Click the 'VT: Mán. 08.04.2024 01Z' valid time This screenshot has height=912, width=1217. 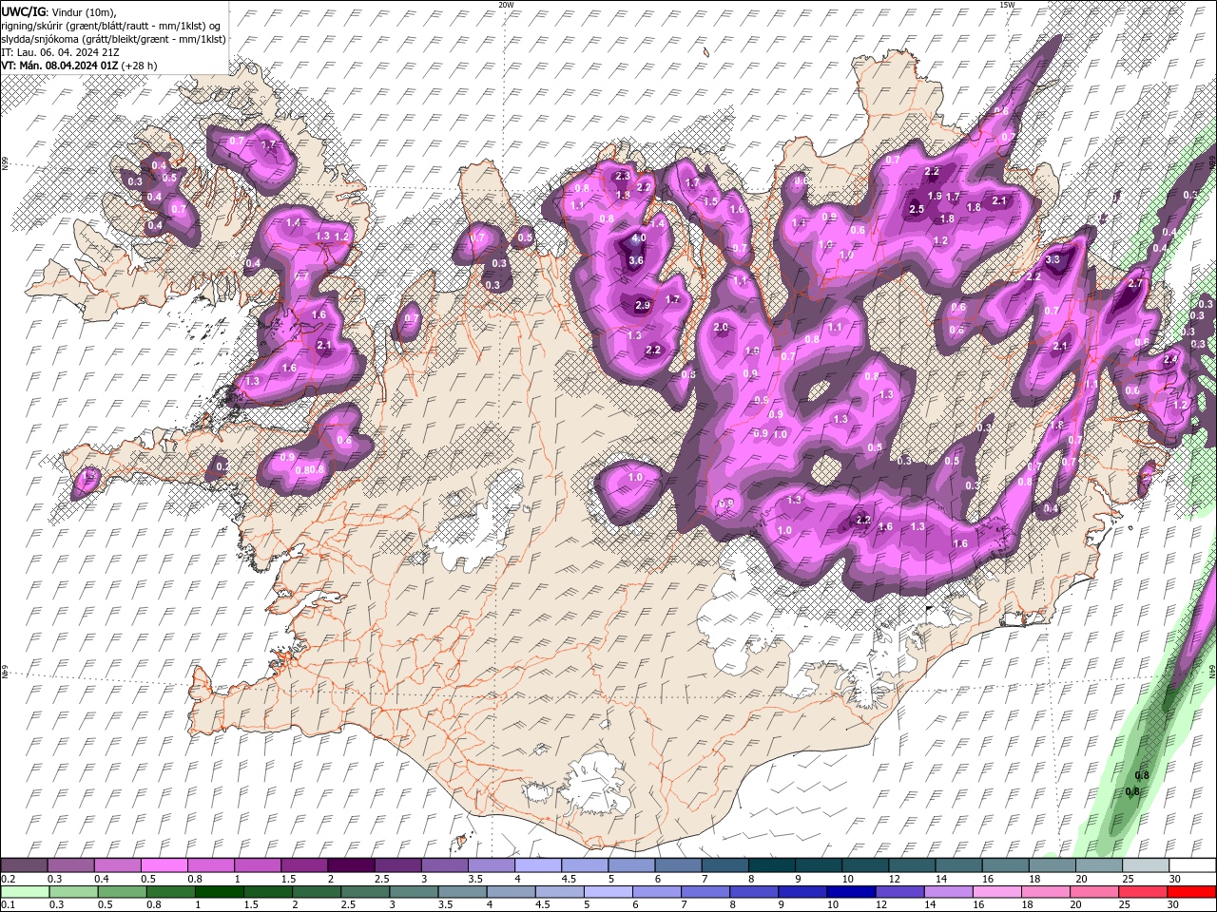(x=60, y=66)
